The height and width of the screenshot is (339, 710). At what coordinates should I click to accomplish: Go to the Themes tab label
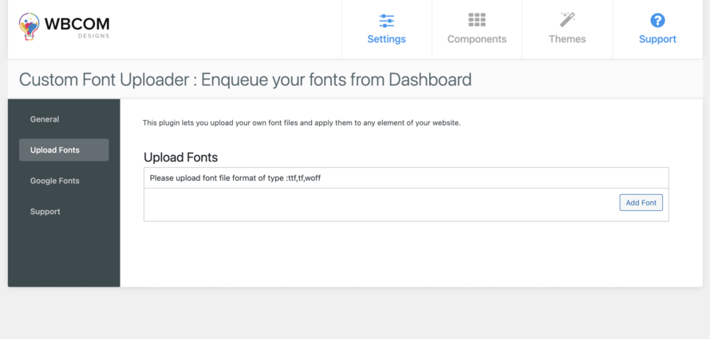(x=567, y=39)
